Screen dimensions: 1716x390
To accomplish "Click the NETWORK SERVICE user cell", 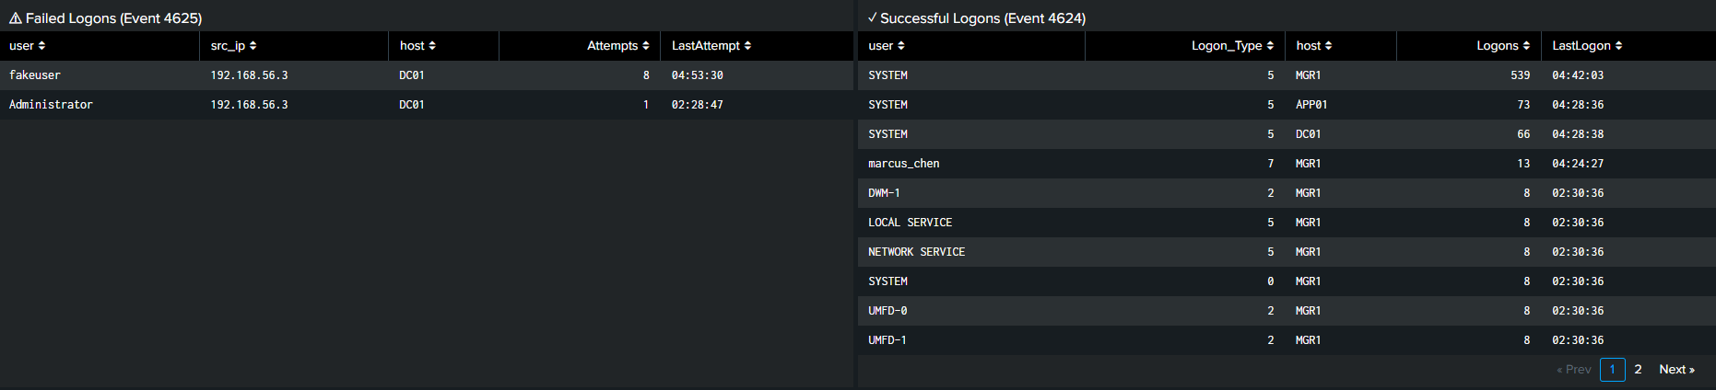I will point(917,252).
